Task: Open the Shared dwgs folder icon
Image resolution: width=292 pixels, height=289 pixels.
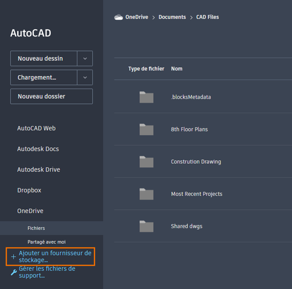Action: [x=146, y=226]
